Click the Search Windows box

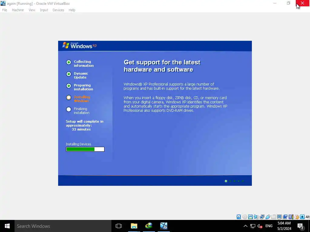tap(63, 226)
